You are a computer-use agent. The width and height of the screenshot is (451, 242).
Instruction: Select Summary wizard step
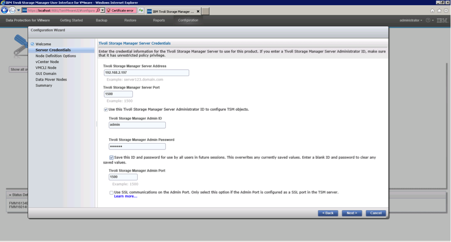(x=44, y=85)
